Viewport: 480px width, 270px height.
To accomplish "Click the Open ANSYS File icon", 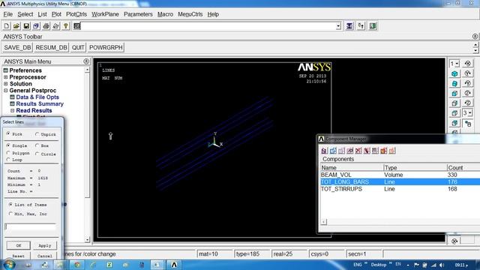I will click(16, 26).
